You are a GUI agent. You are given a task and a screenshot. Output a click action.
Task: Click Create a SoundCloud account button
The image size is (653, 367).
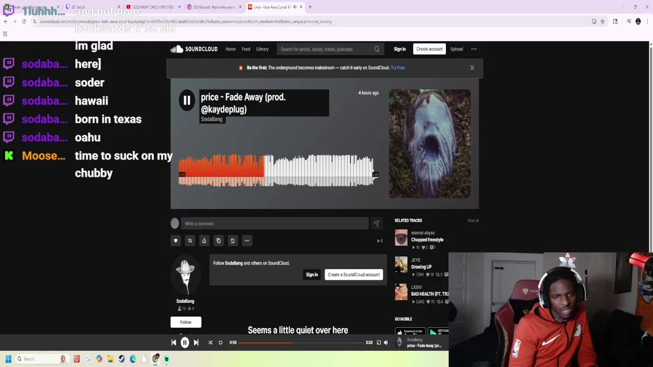point(354,275)
